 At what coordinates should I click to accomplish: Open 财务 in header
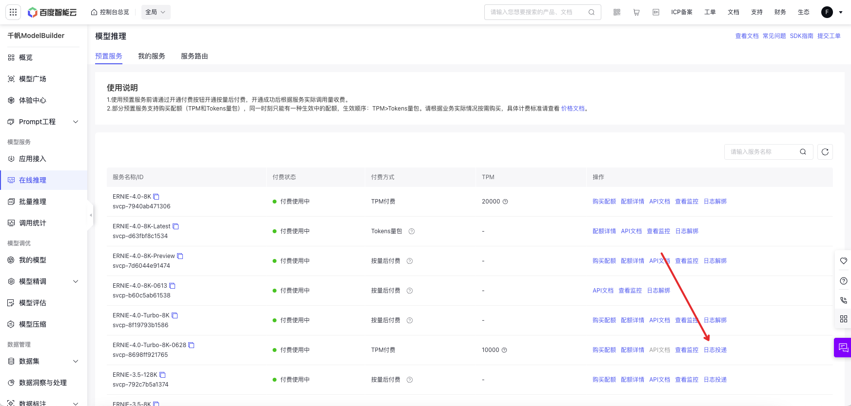[x=780, y=12]
